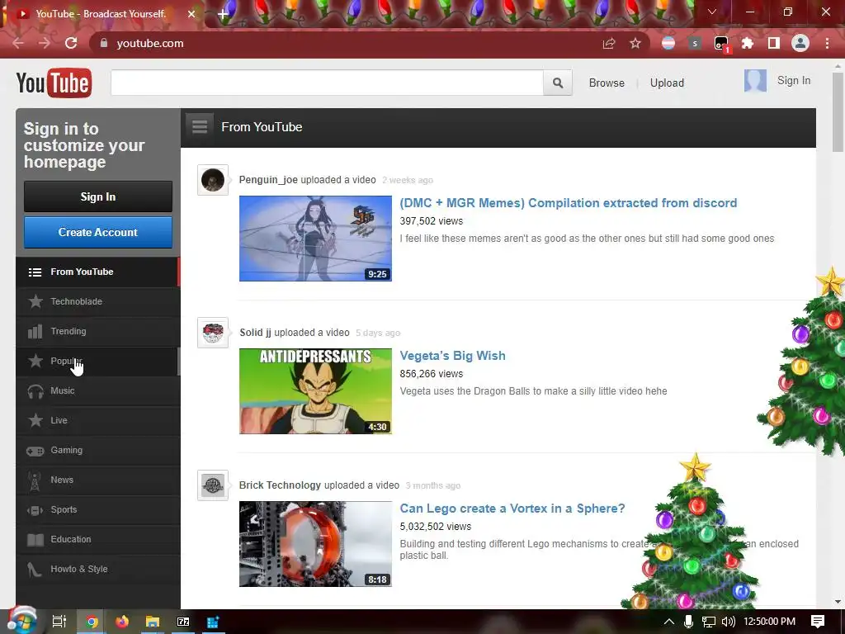845x634 pixels.
Task: Show hidden system tray icons
Action: 668,622
